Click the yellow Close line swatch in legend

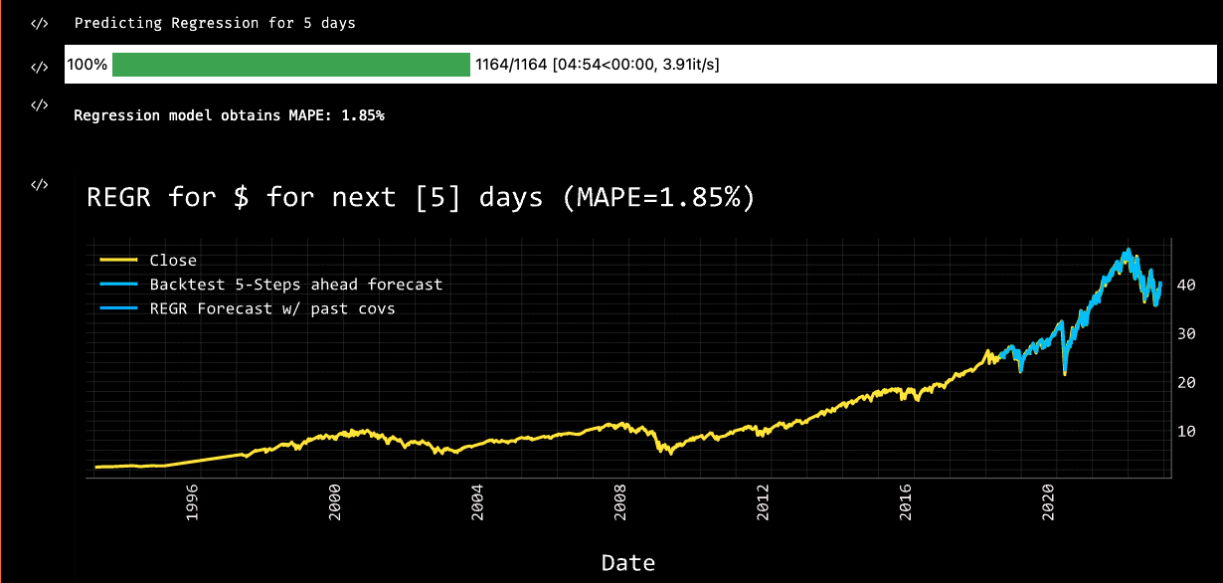tap(120, 260)
